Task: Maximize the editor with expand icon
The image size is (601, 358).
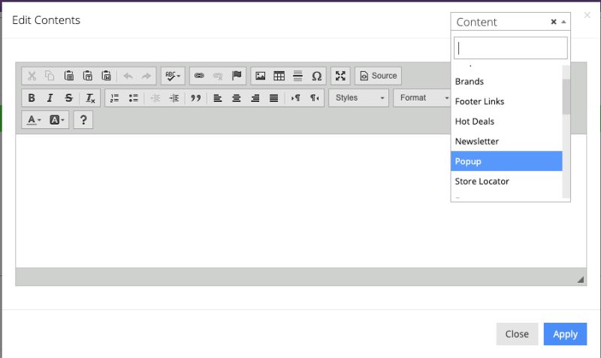Action: tap(340, 76)
